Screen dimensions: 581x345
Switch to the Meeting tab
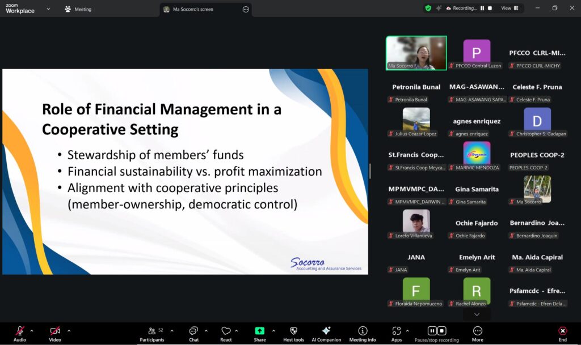[78, 9]
